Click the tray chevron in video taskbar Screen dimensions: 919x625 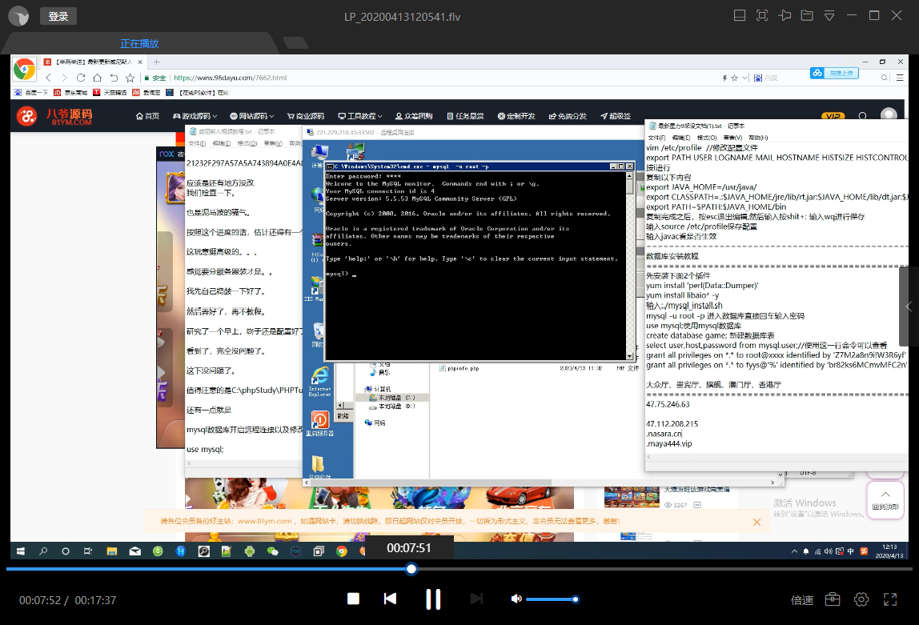[x=794, y=551]
